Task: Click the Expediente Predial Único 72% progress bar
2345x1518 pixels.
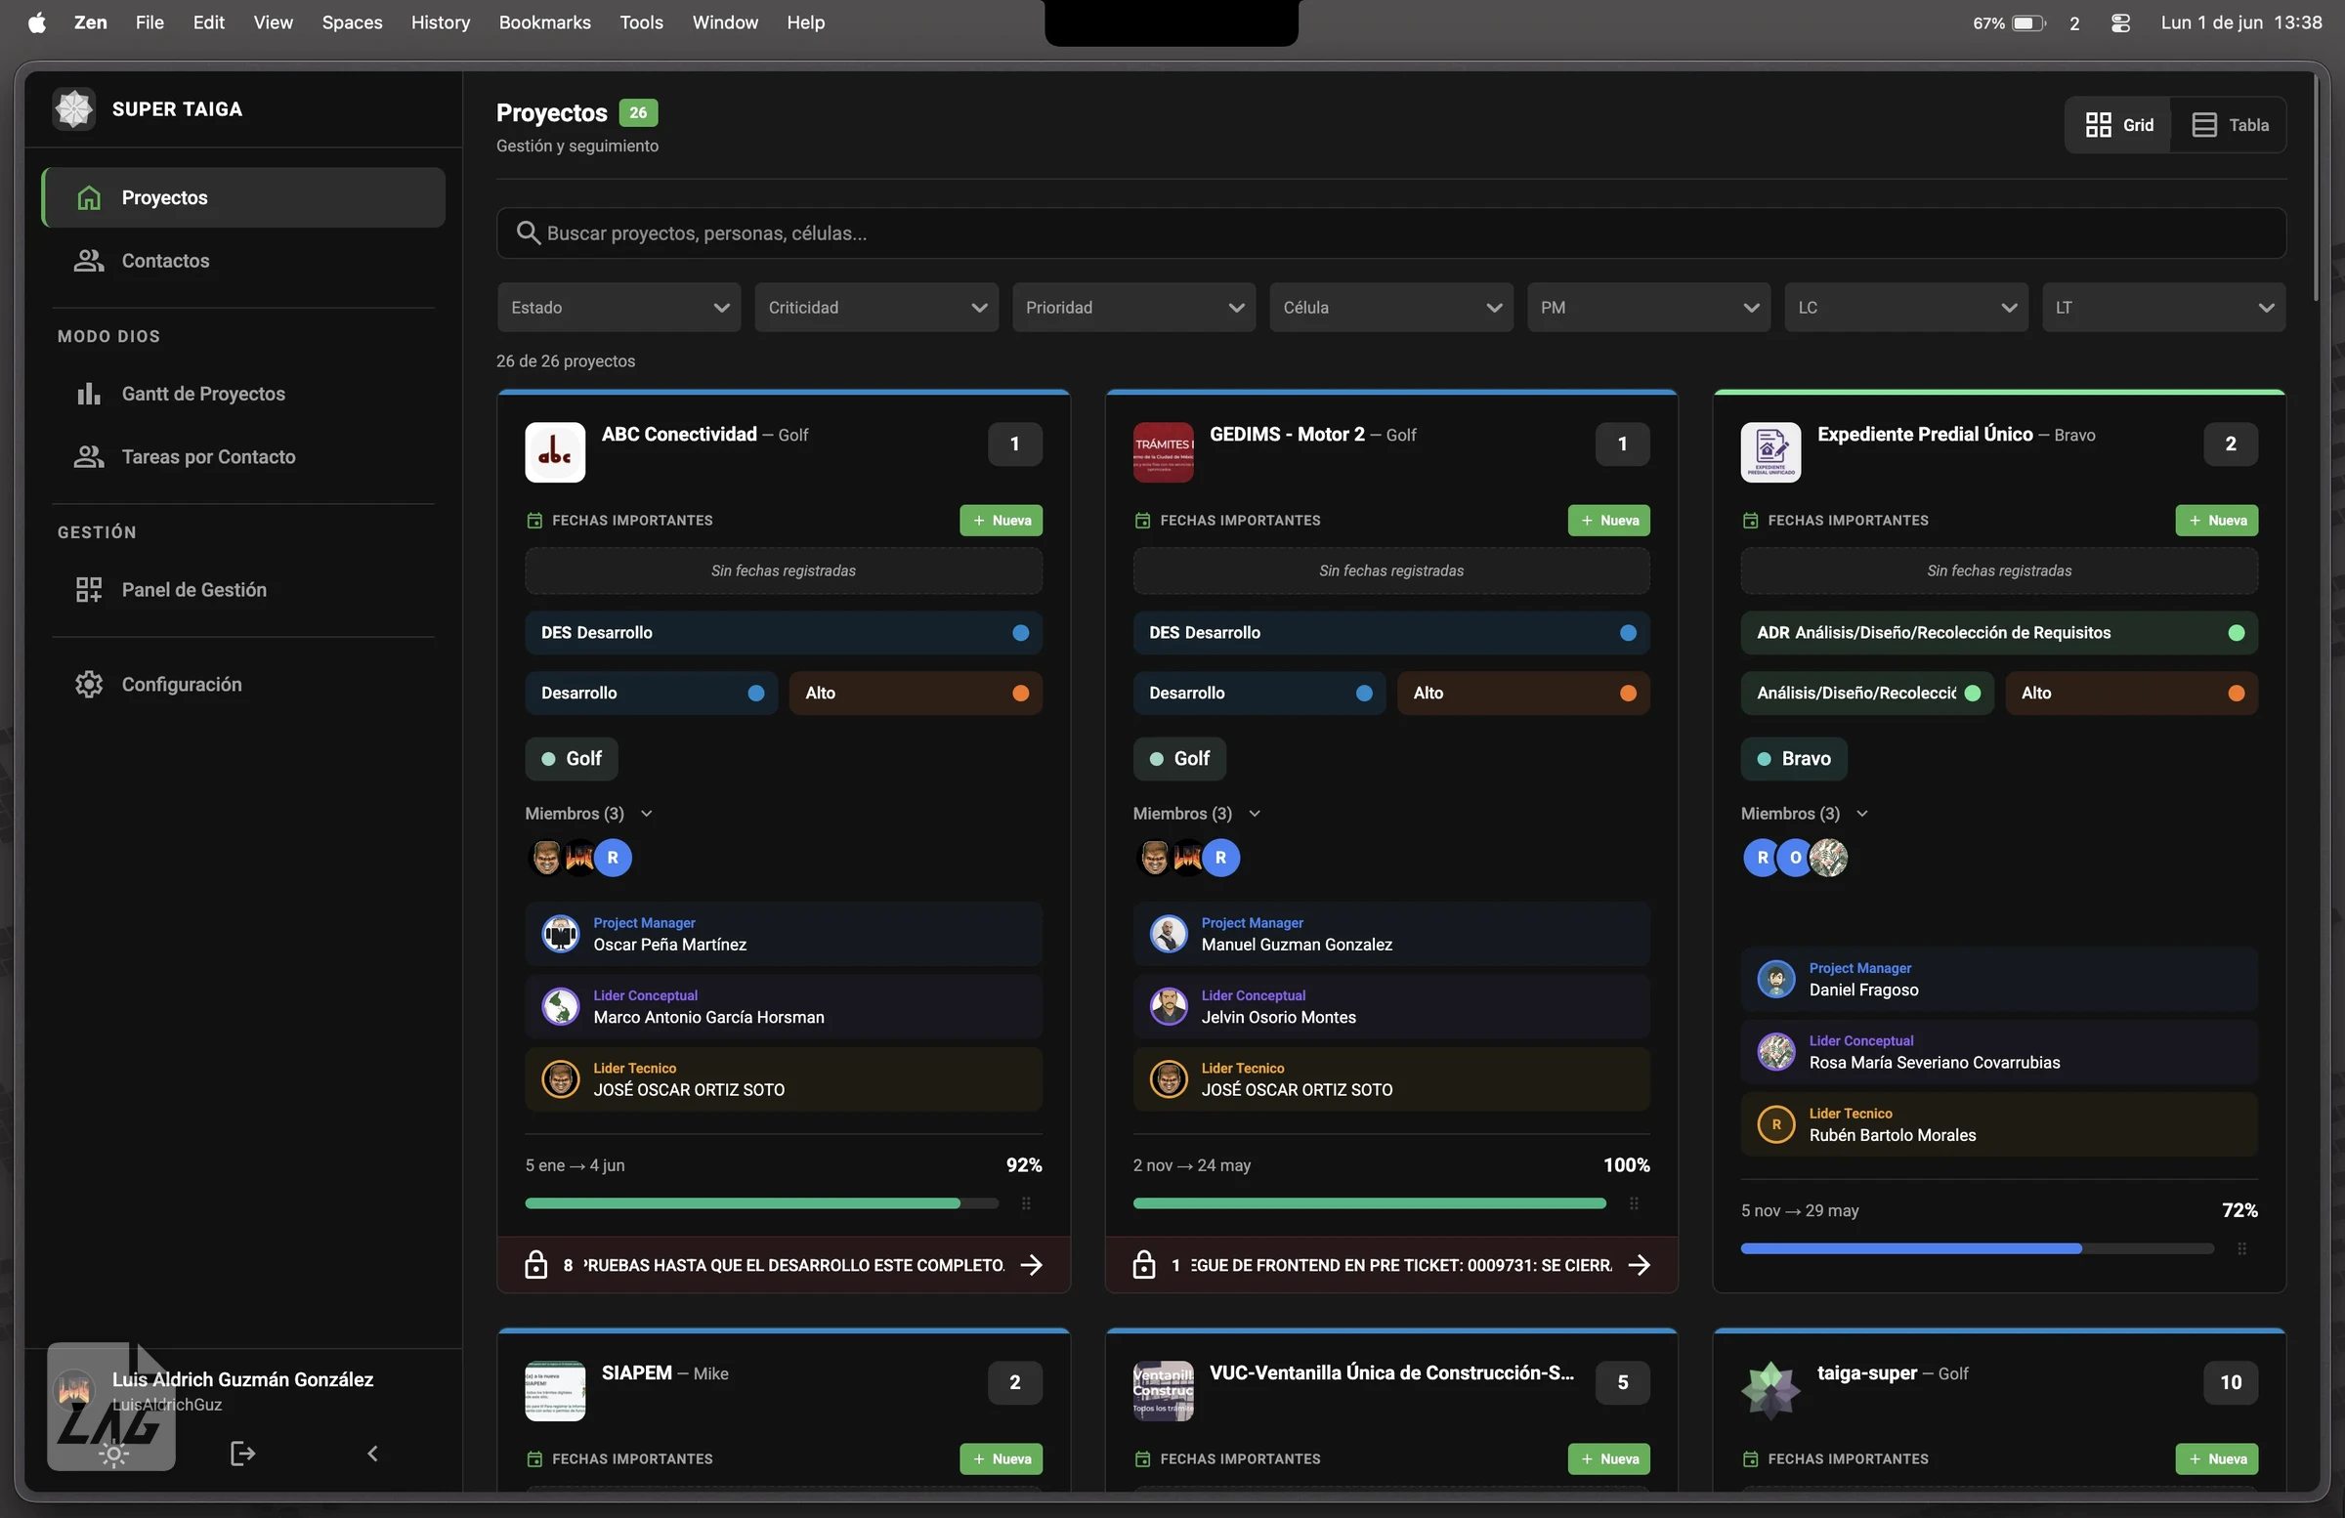Action: point(1978,1248)
